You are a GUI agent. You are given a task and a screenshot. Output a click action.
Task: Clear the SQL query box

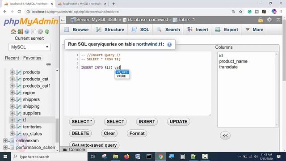click(x=109, y=133)
